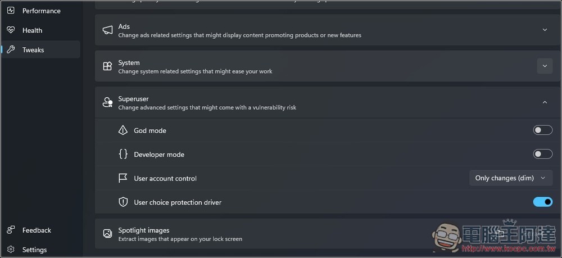Expand the Ads section chevron

[x=545, y=30]
